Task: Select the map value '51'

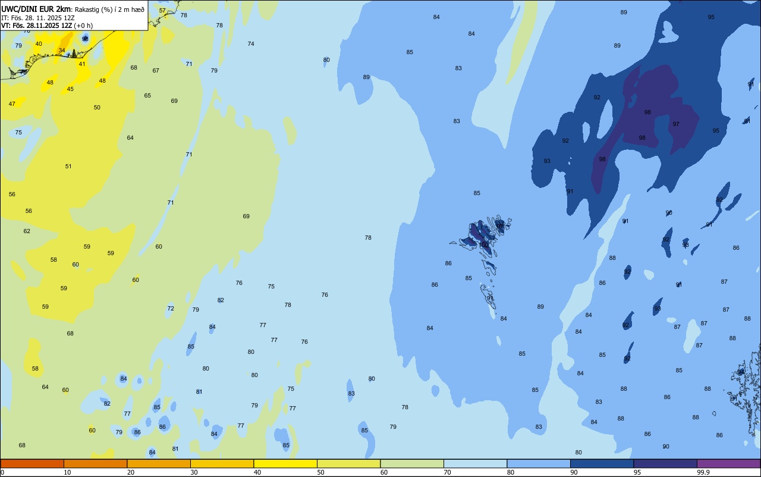Action: pyautogui.click(x=68, y=167)
